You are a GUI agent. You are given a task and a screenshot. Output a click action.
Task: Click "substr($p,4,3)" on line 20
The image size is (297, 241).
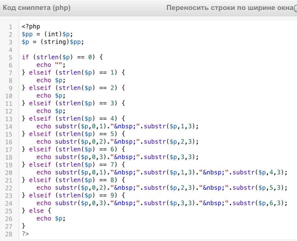coord(259,172)
